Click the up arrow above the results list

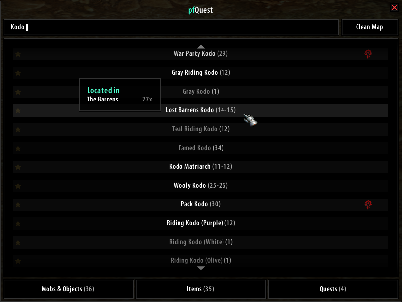click(201, 47)
